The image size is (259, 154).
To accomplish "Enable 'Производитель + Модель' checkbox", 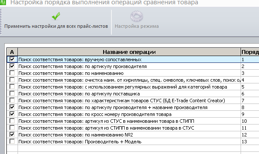I will click(12, 142).
